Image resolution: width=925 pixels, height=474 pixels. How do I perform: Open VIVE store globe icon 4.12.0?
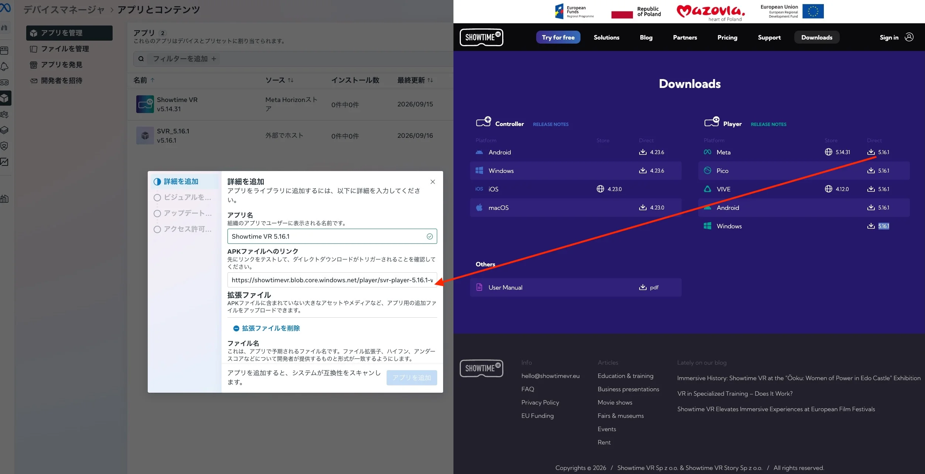click(829, 189)
